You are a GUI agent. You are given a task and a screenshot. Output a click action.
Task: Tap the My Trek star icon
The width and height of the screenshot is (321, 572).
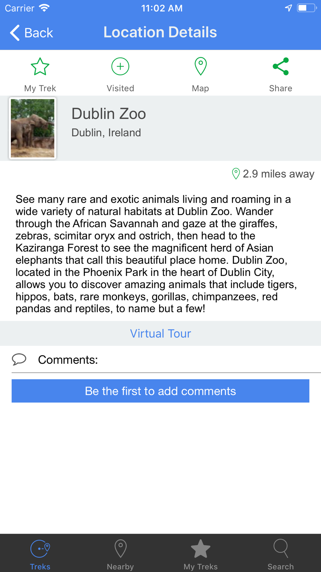click(x=40, y=67)
